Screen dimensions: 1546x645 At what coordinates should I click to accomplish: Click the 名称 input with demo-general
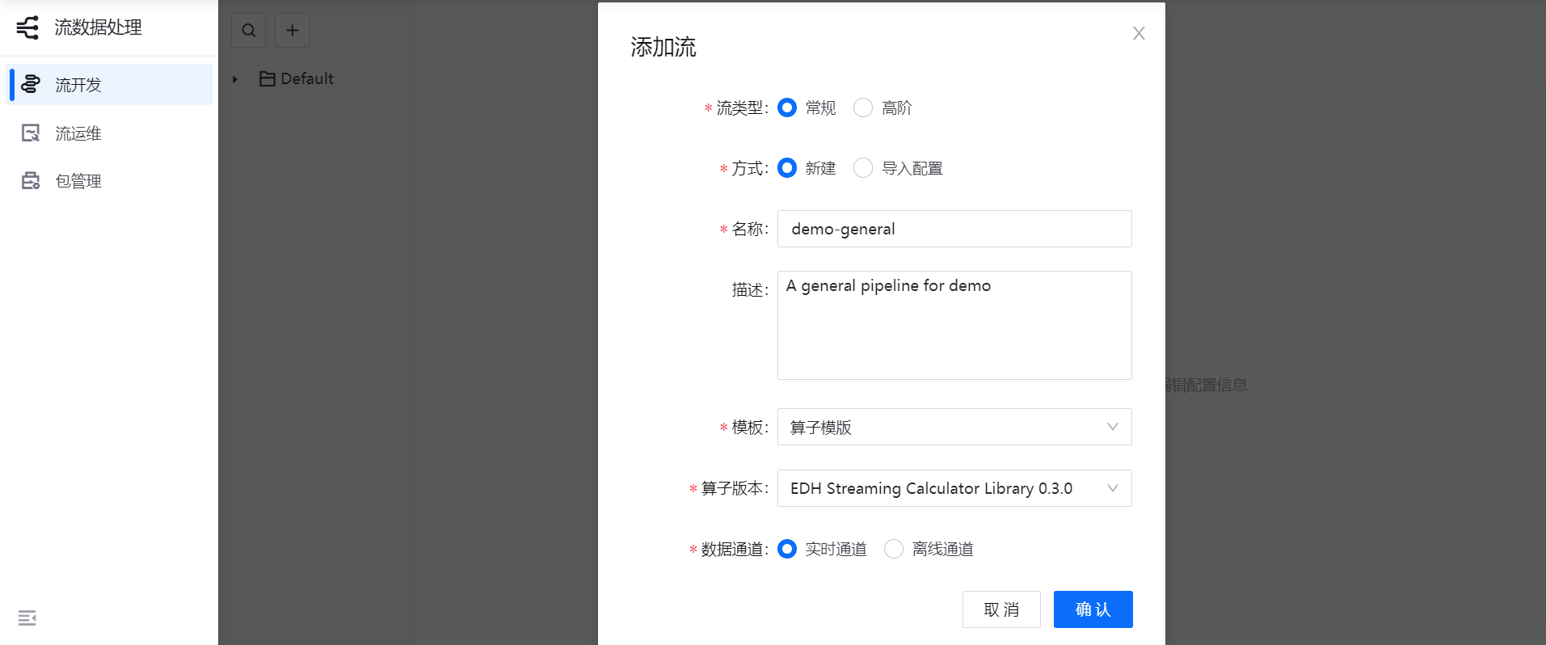click(954, 229)
